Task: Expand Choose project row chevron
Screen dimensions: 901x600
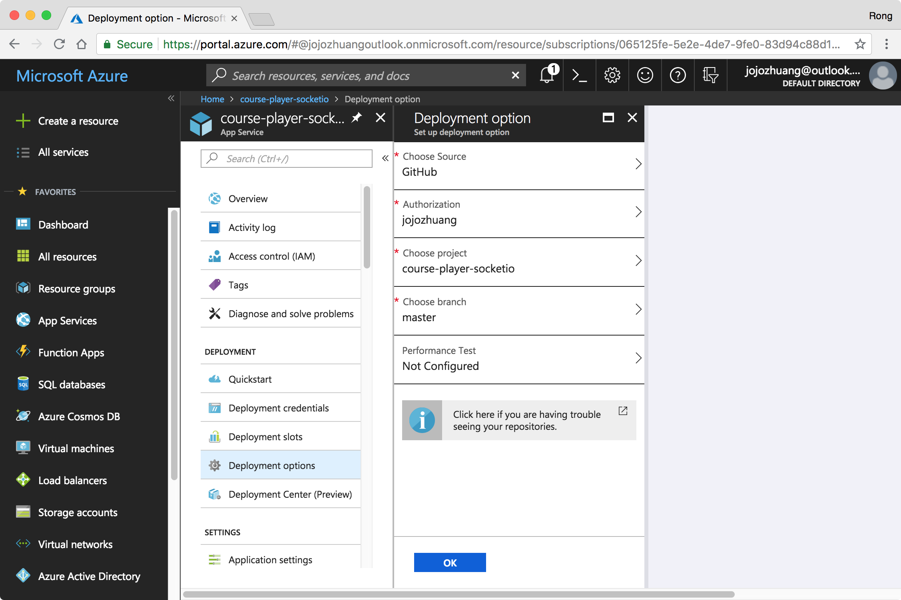Action: (x=638, y=260)
